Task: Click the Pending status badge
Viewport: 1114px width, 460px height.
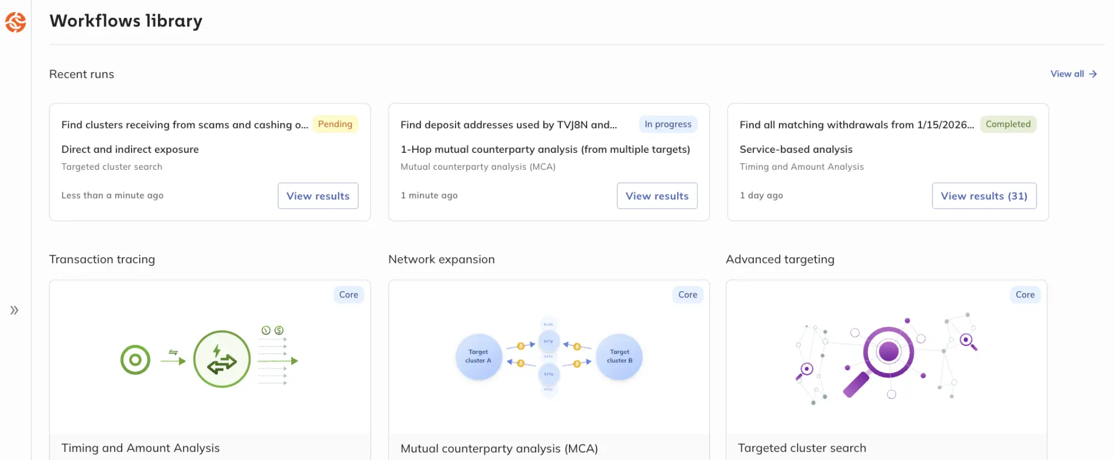Action: [x=335, y=124]
